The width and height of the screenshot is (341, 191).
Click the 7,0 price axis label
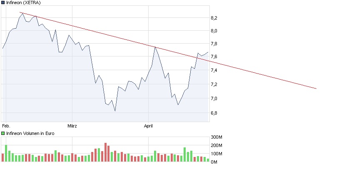coord(214,98)
